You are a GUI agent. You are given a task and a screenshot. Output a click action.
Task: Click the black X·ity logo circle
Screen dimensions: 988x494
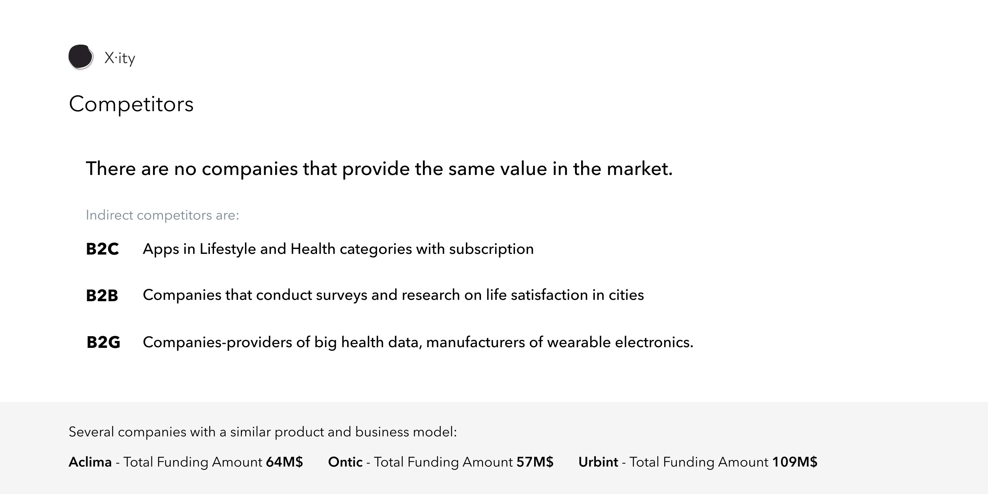click(81, 57)
